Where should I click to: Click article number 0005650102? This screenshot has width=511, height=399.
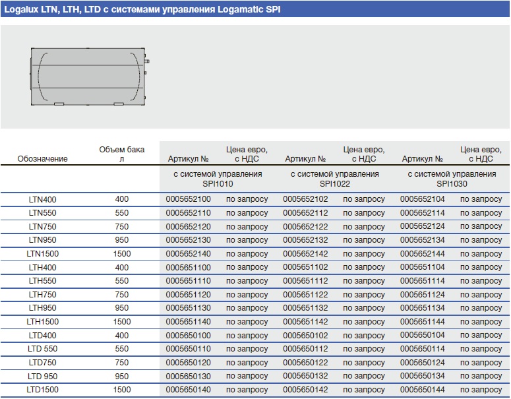[305, 335]
